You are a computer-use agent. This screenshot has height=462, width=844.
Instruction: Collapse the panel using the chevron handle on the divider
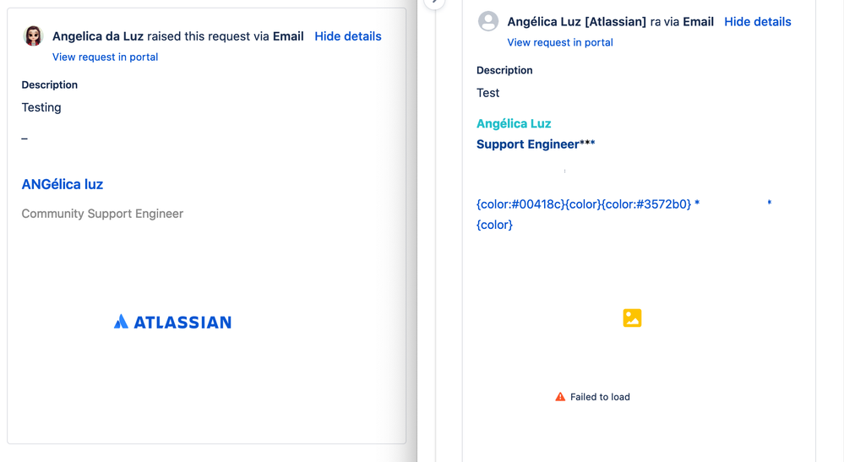(x=434, y=3)
